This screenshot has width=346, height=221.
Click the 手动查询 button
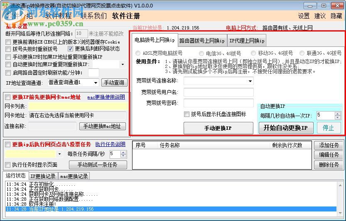pos(114,83)
